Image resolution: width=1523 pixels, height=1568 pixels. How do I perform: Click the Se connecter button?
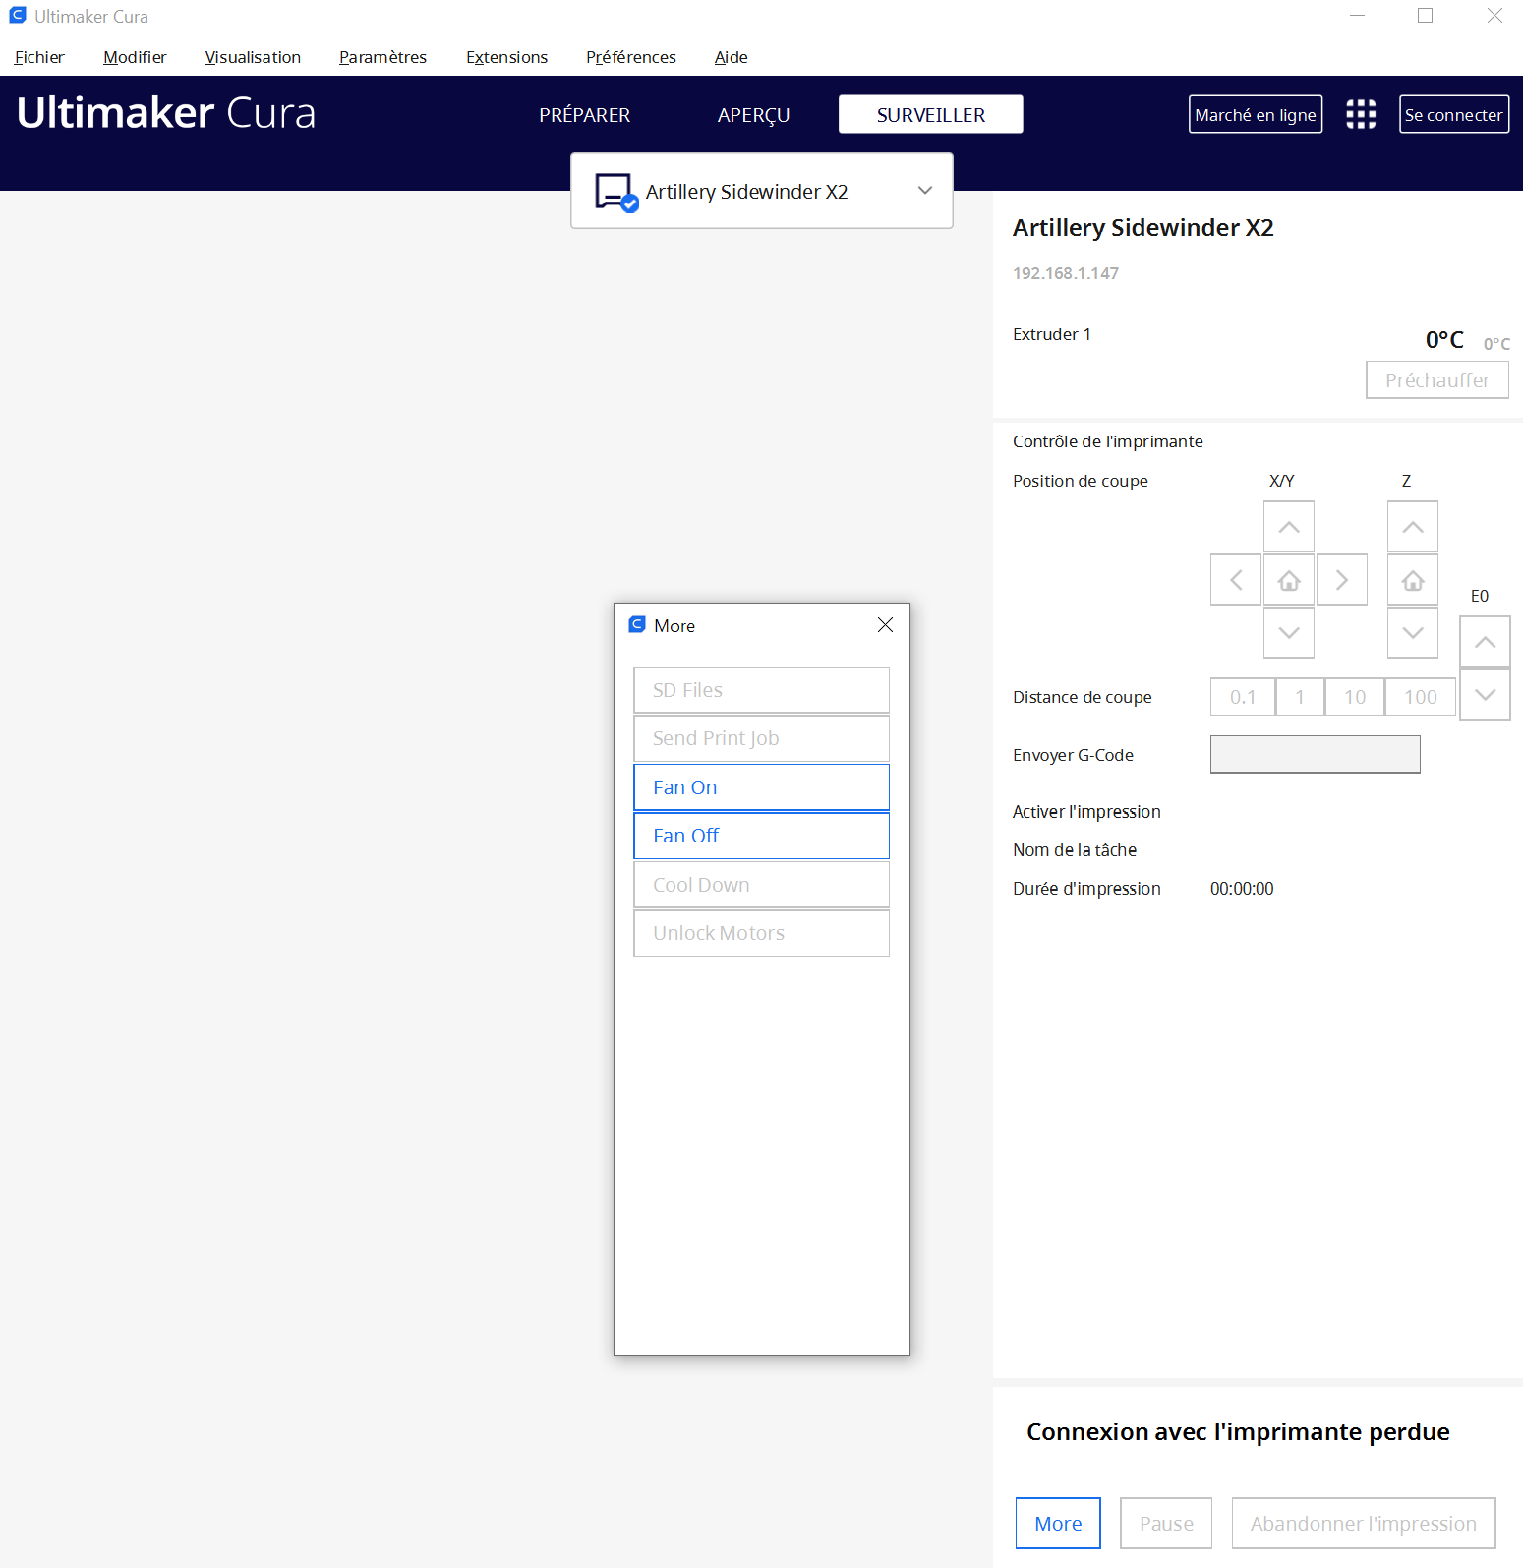pos(1453,114)
